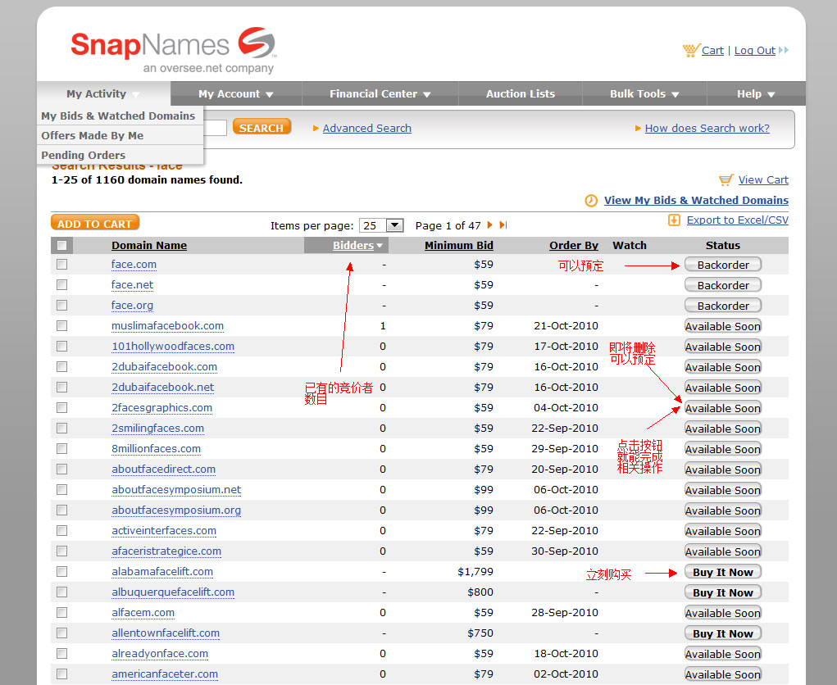Click the download icon beside Export to Excel/CSV

[674, 220]
